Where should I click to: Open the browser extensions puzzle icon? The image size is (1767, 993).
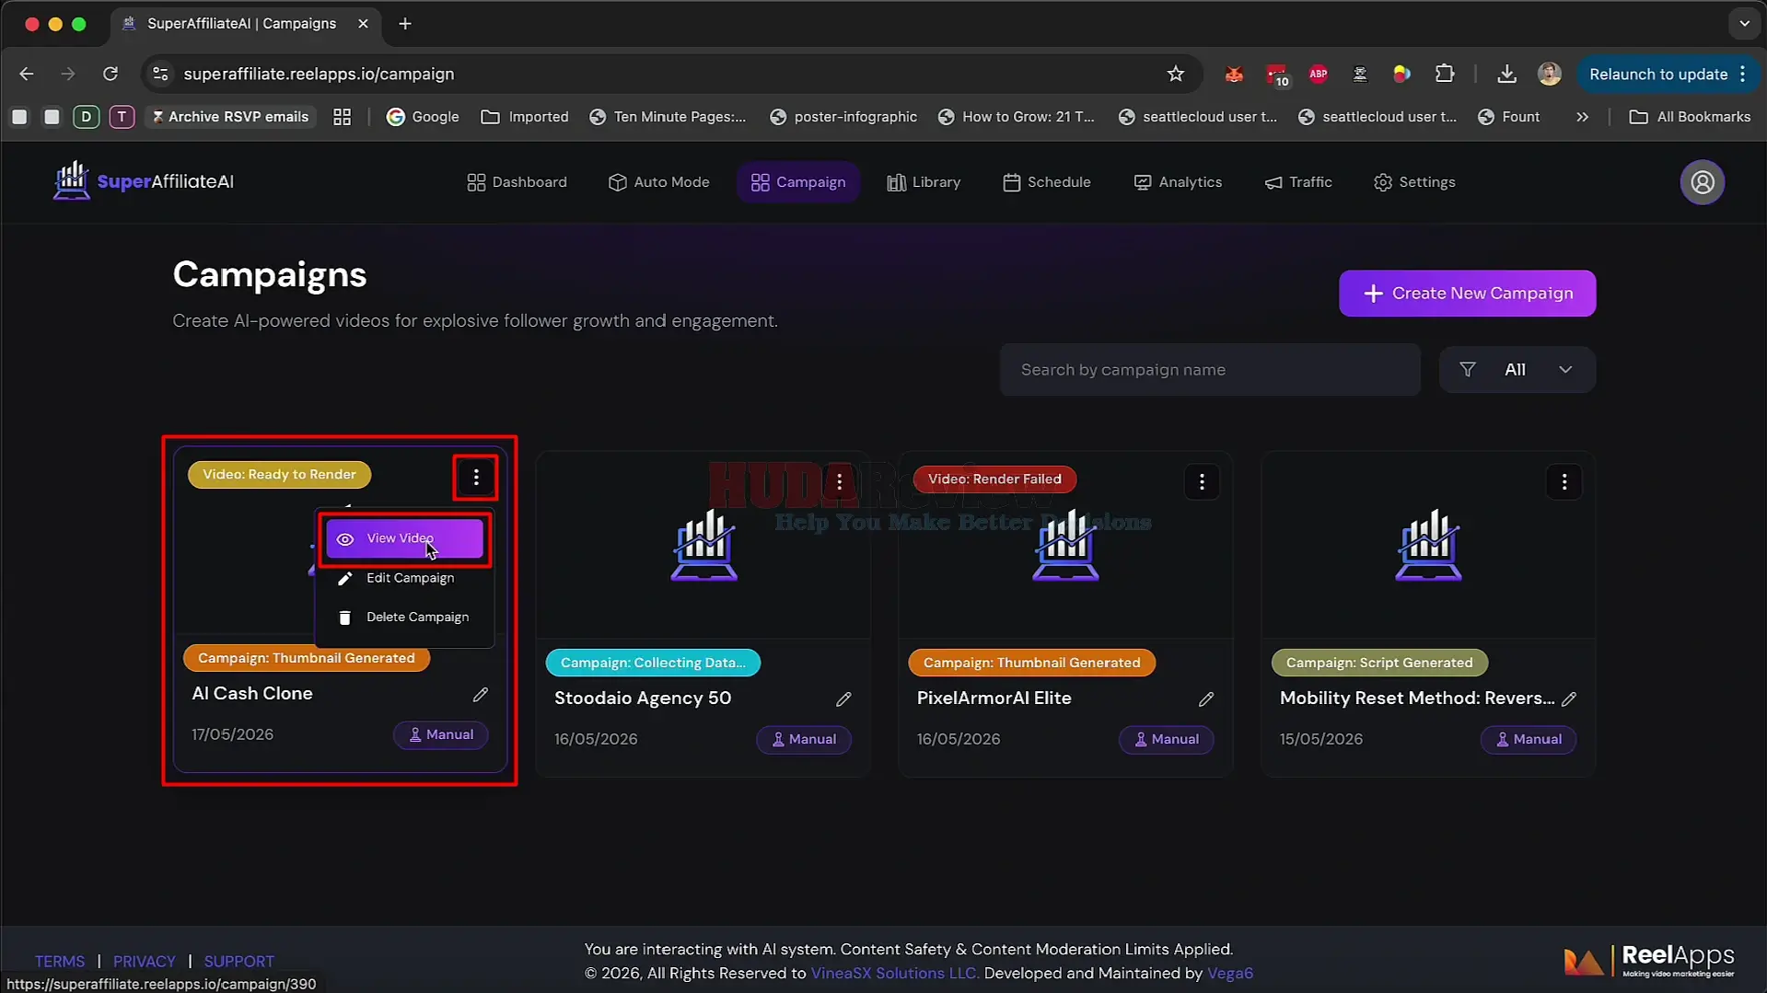pyautogui.click(x=1445, y=74)
